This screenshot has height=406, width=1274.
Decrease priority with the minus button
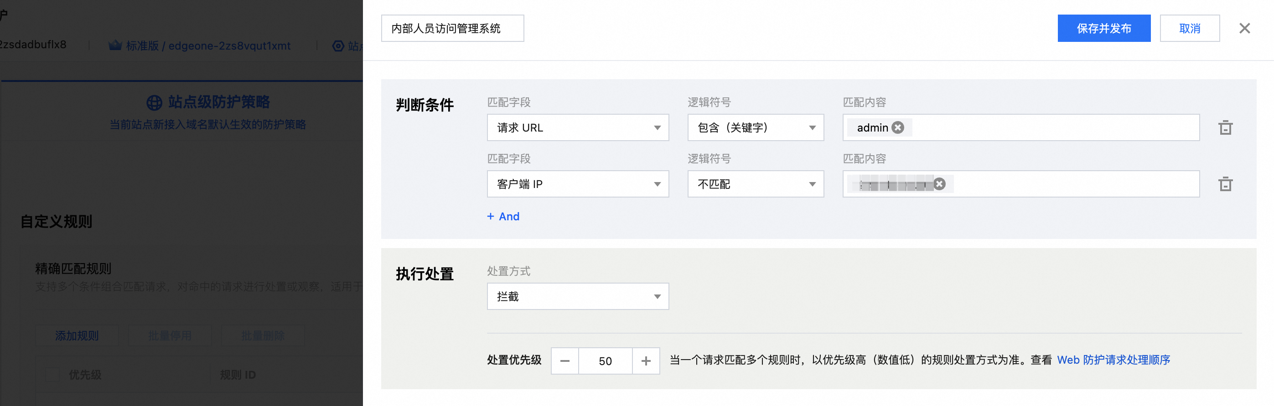click(565, 360)
